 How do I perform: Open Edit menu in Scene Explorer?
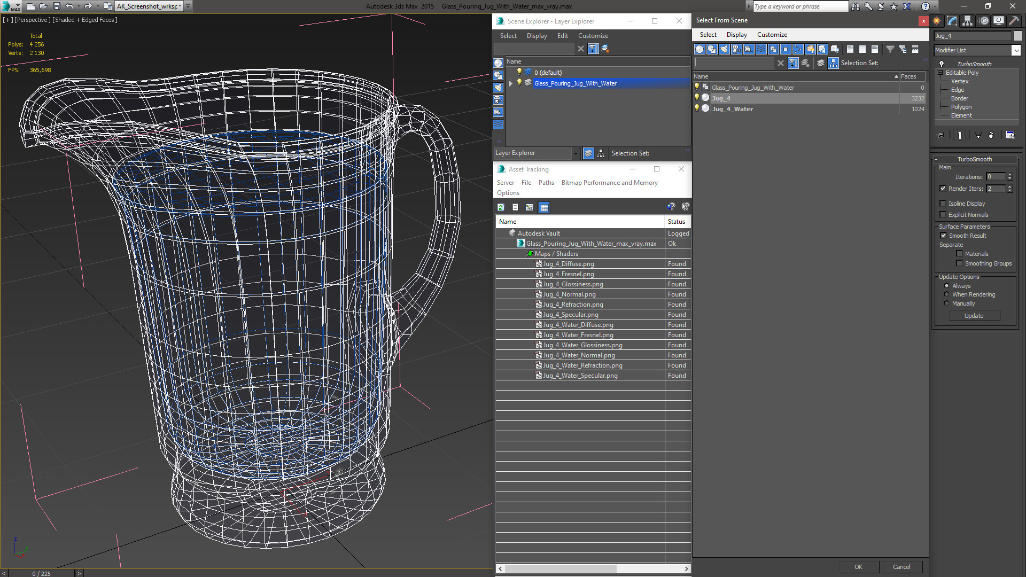point(562,36)
